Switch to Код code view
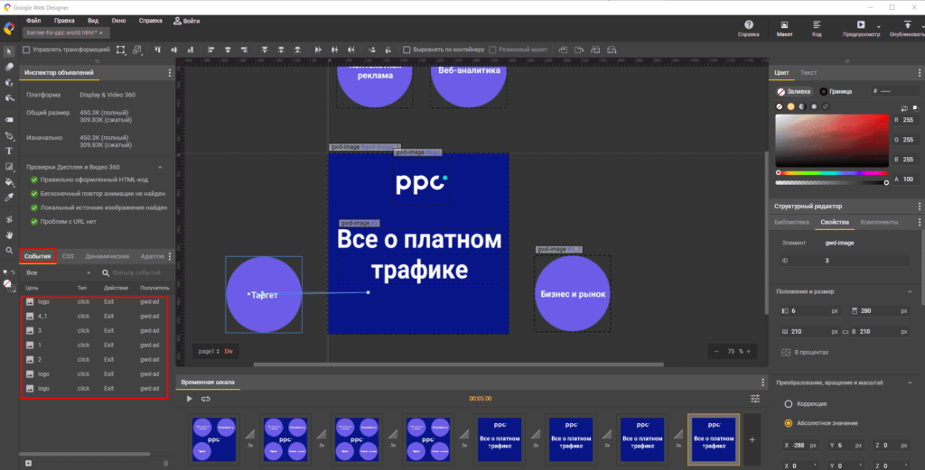925x470 pixels. (x=817, y=29)
